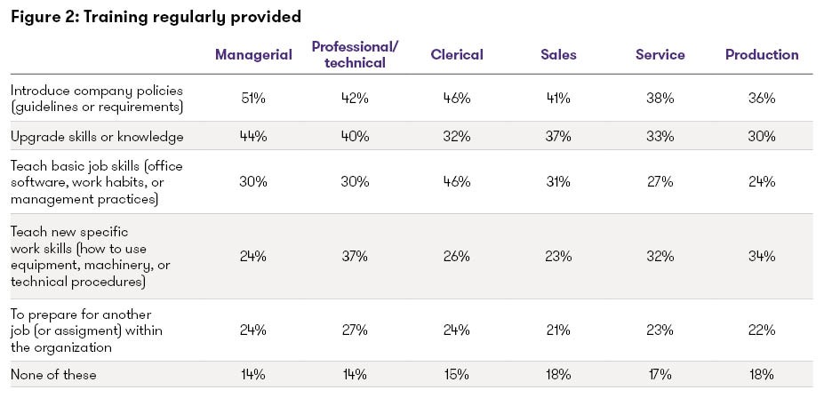Select the Clerical column header
This screenshot has width=824, height=406.
coord(457,55)
